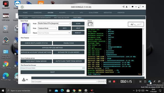Switch to the MEDIATEK tab
This screenshot has height=93, width=164.
[108, 13]
